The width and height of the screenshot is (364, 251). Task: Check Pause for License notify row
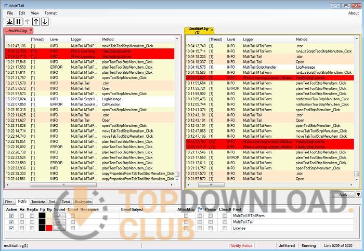[210, 228]
